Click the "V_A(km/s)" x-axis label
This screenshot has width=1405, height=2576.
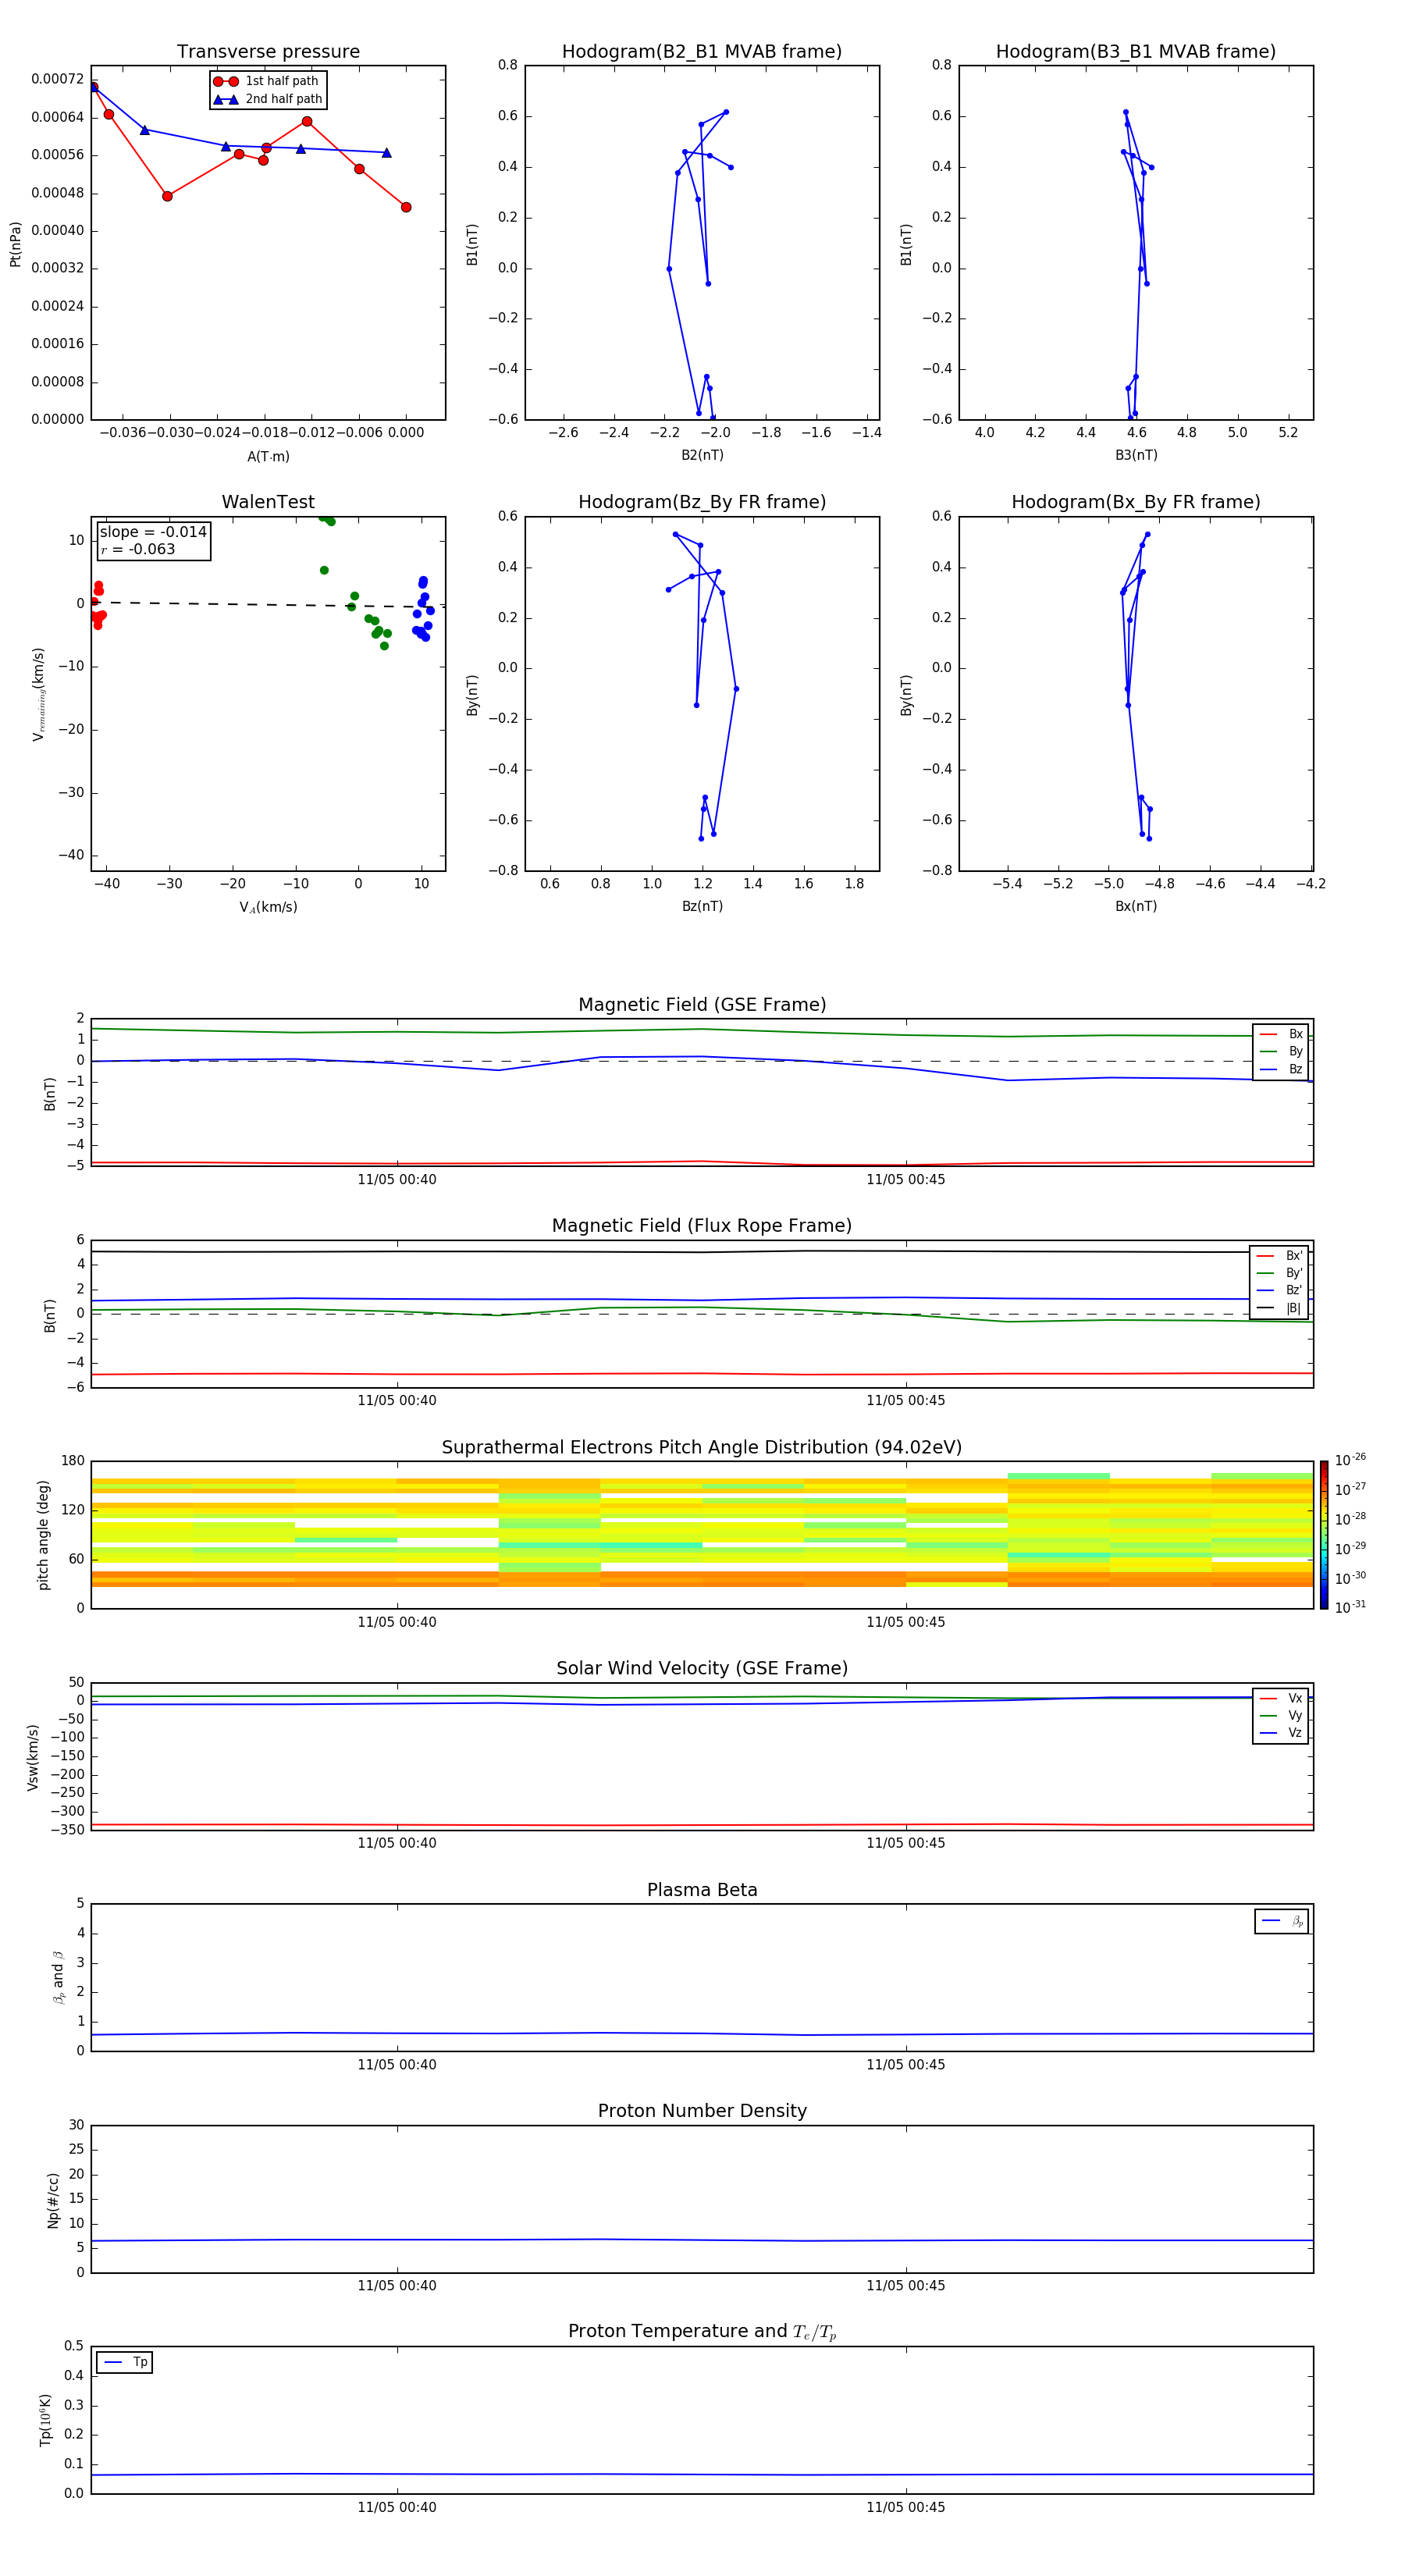[x=268, y=907]
